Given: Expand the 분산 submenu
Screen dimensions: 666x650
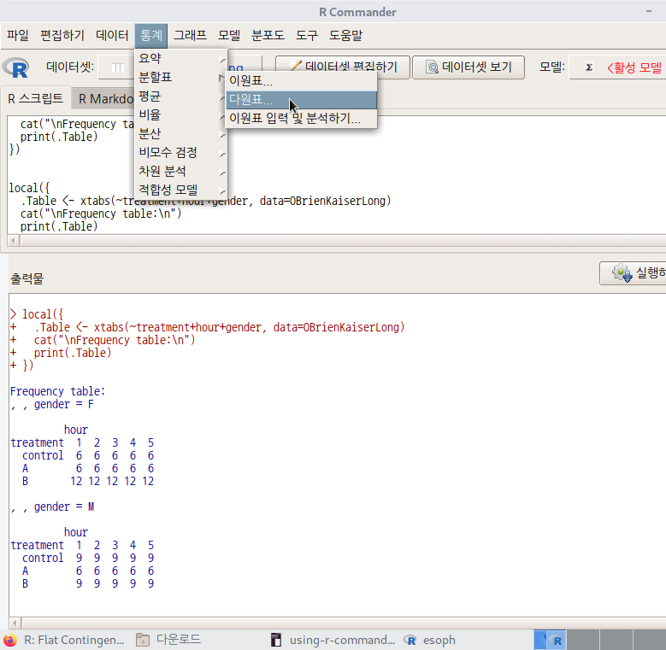Looking at the screenshot, I should click(181, 133).
